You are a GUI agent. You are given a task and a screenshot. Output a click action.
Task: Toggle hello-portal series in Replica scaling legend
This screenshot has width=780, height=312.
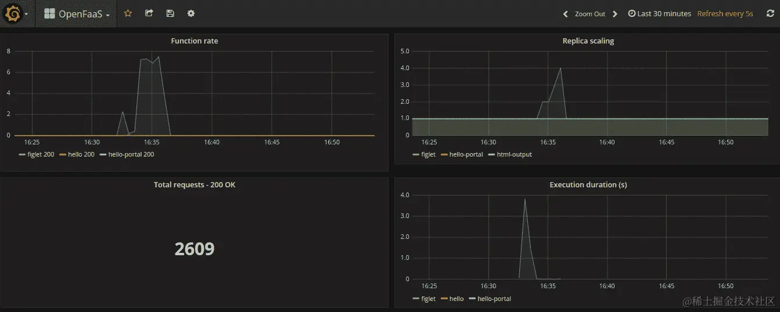click(x=462, y=155)
